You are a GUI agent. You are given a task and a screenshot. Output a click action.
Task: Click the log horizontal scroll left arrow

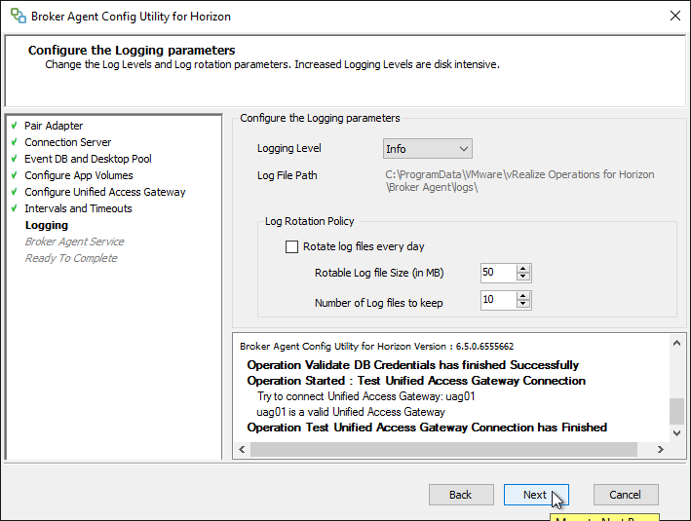(242, 449)
